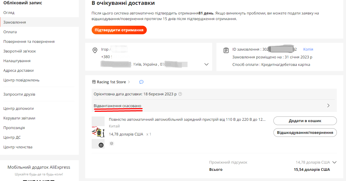Screen dimensions: 346x181
Task: Click the camera icon on product thumbnail
Action: (101, 145)
